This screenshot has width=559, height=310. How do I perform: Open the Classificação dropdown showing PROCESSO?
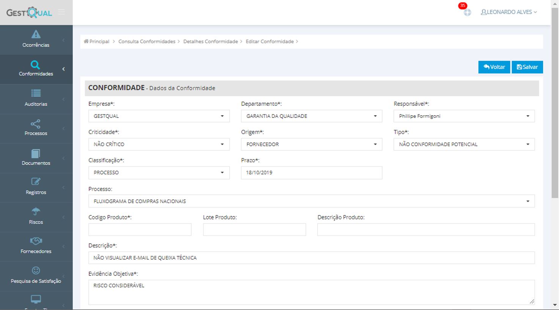159,172
